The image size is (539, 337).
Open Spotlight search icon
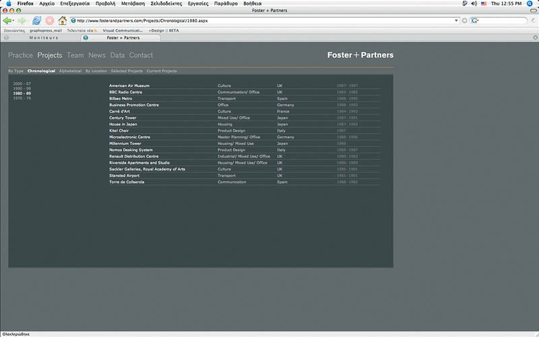(x=530, y=3)
